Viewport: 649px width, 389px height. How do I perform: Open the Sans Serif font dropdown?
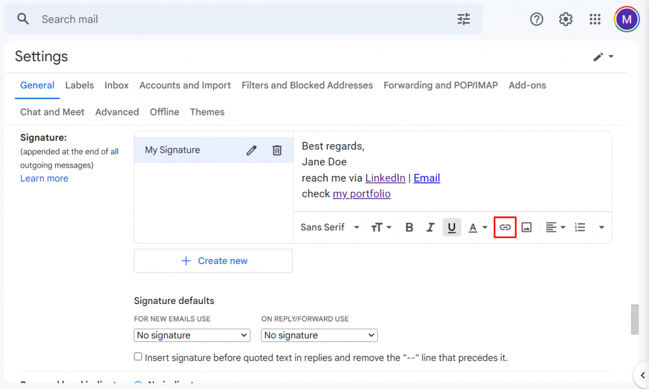point(330,227)
